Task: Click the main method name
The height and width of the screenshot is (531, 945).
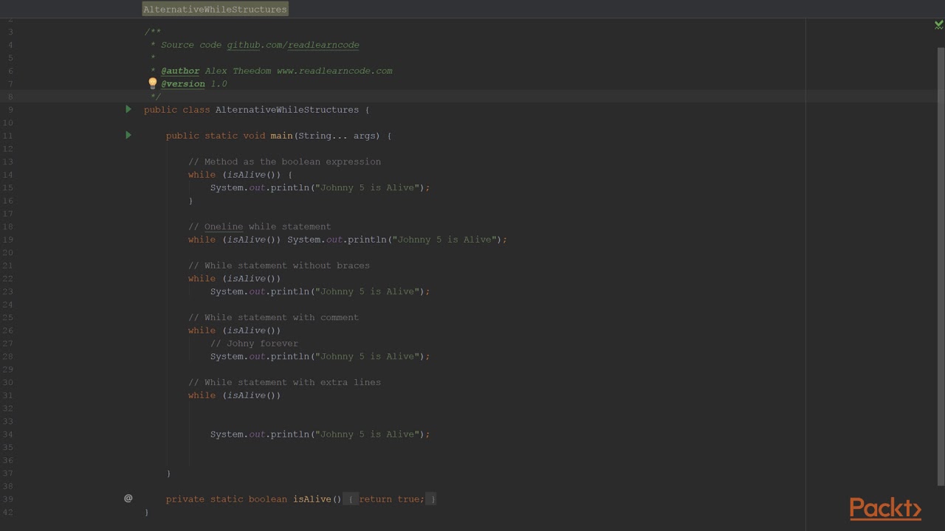Action: [x=281, y=136]
